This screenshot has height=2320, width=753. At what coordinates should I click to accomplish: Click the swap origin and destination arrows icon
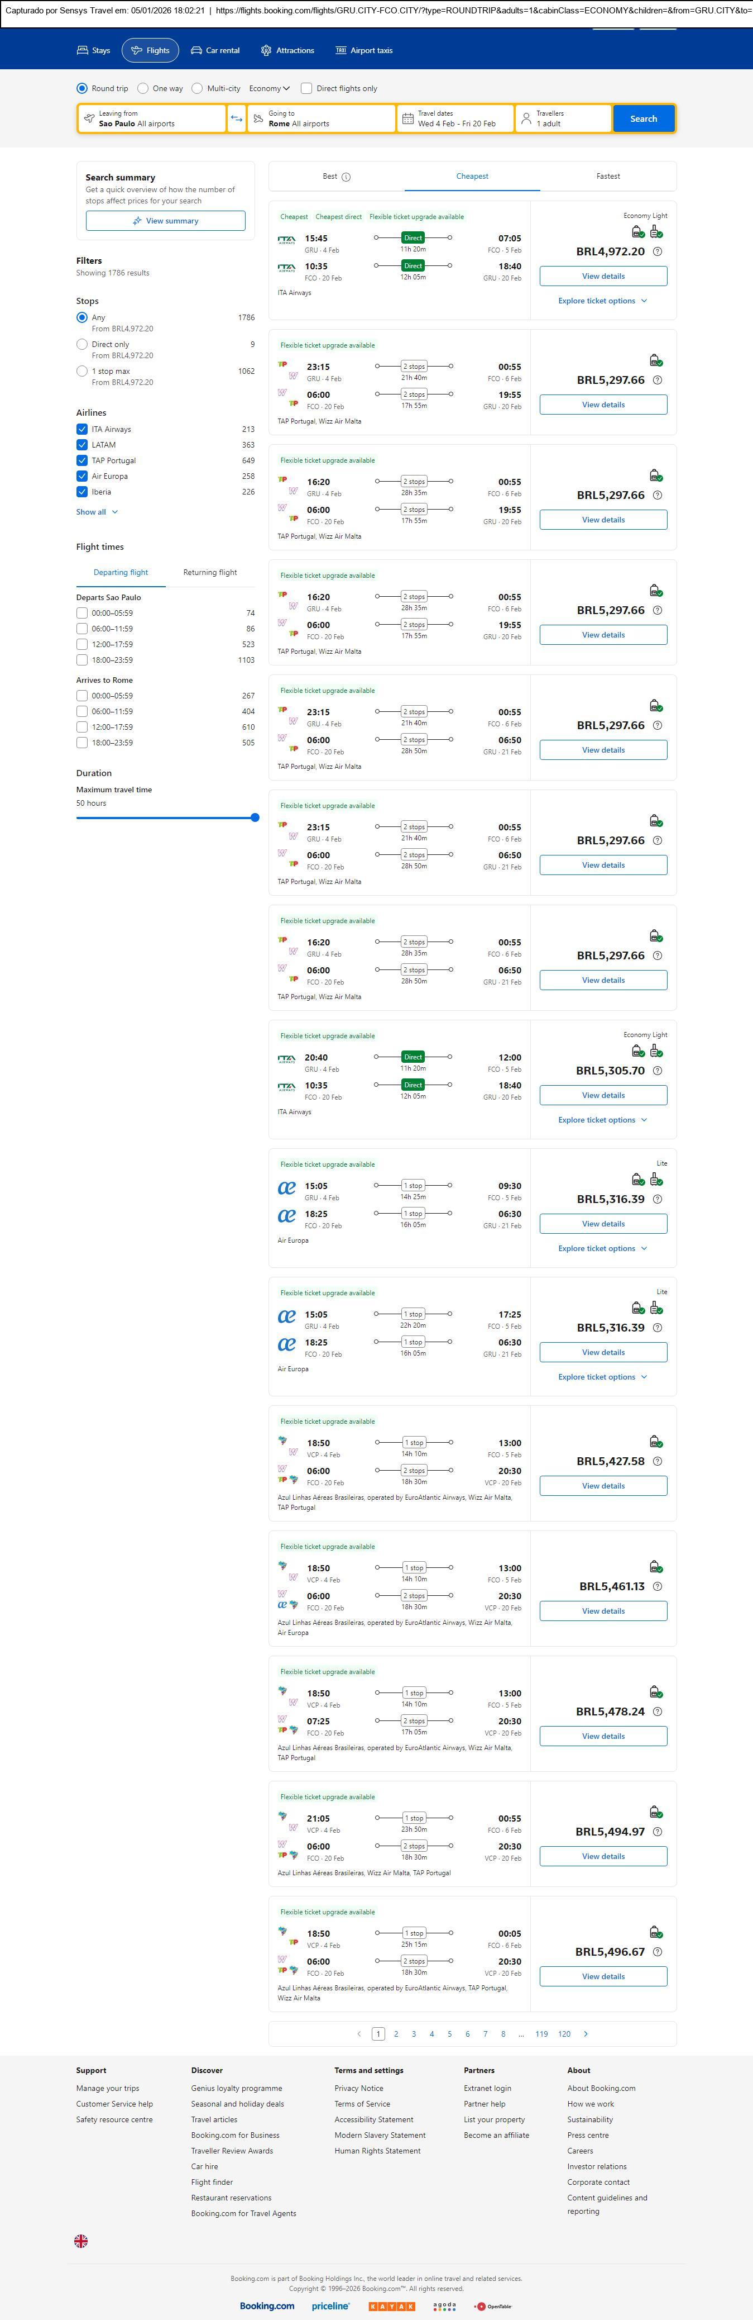click(237, 119)
